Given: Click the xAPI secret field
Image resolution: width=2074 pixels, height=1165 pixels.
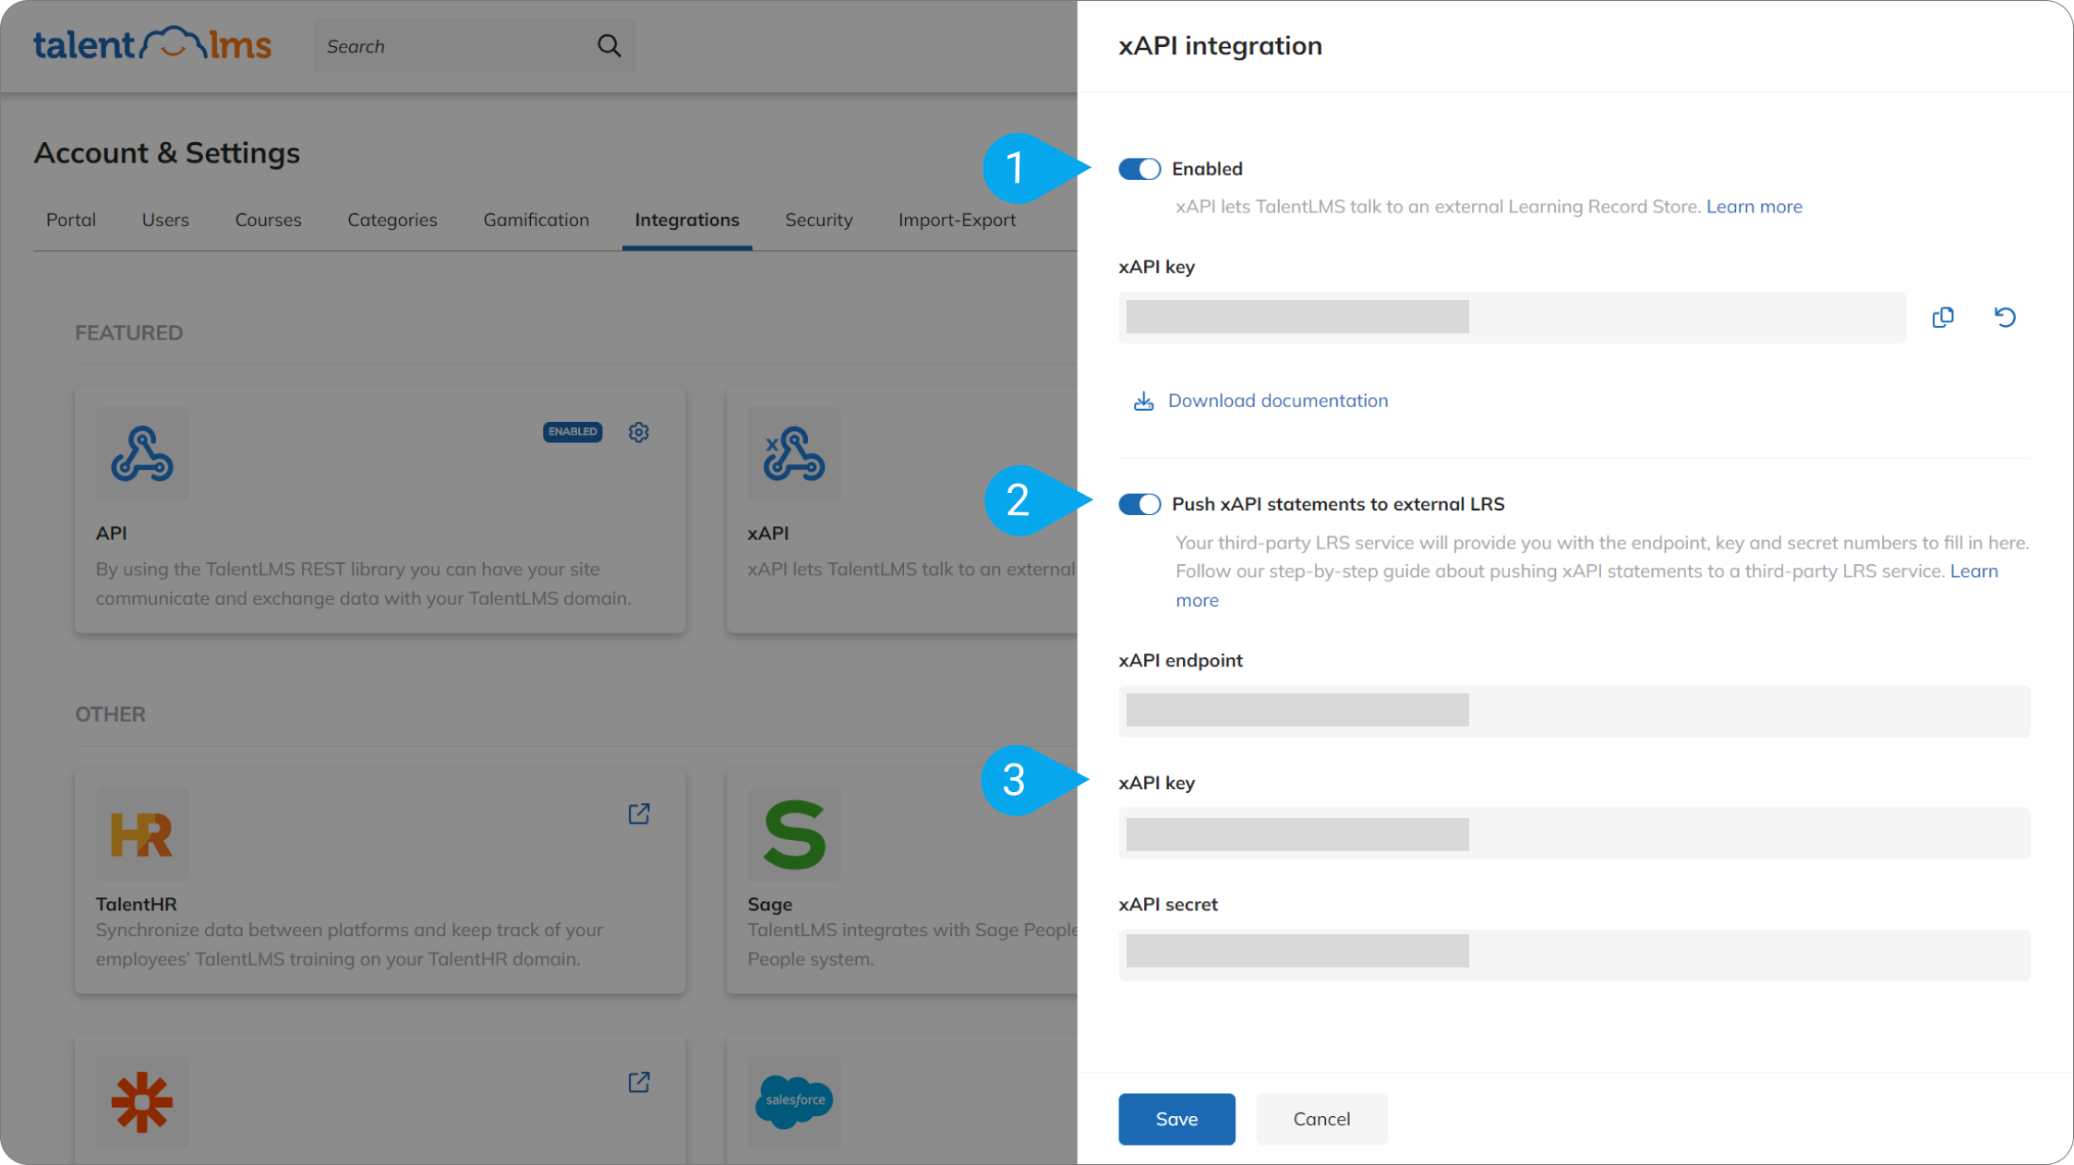Looking at the screenshot, I should [x=1574, y=955].
